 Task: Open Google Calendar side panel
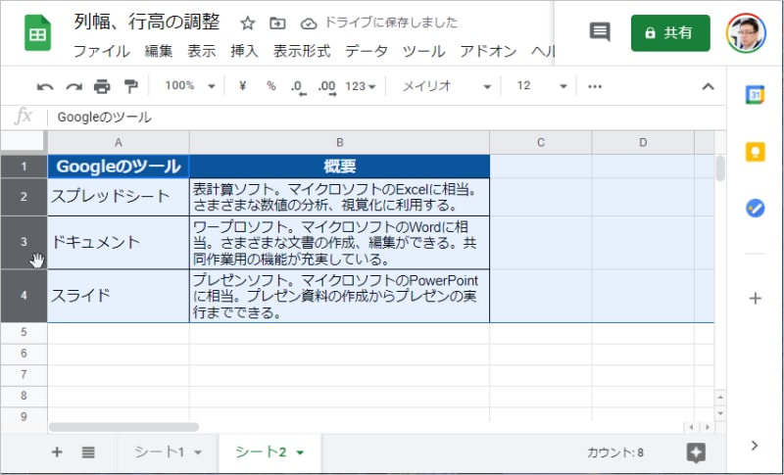pyautogui.click(x=755, y=94)
